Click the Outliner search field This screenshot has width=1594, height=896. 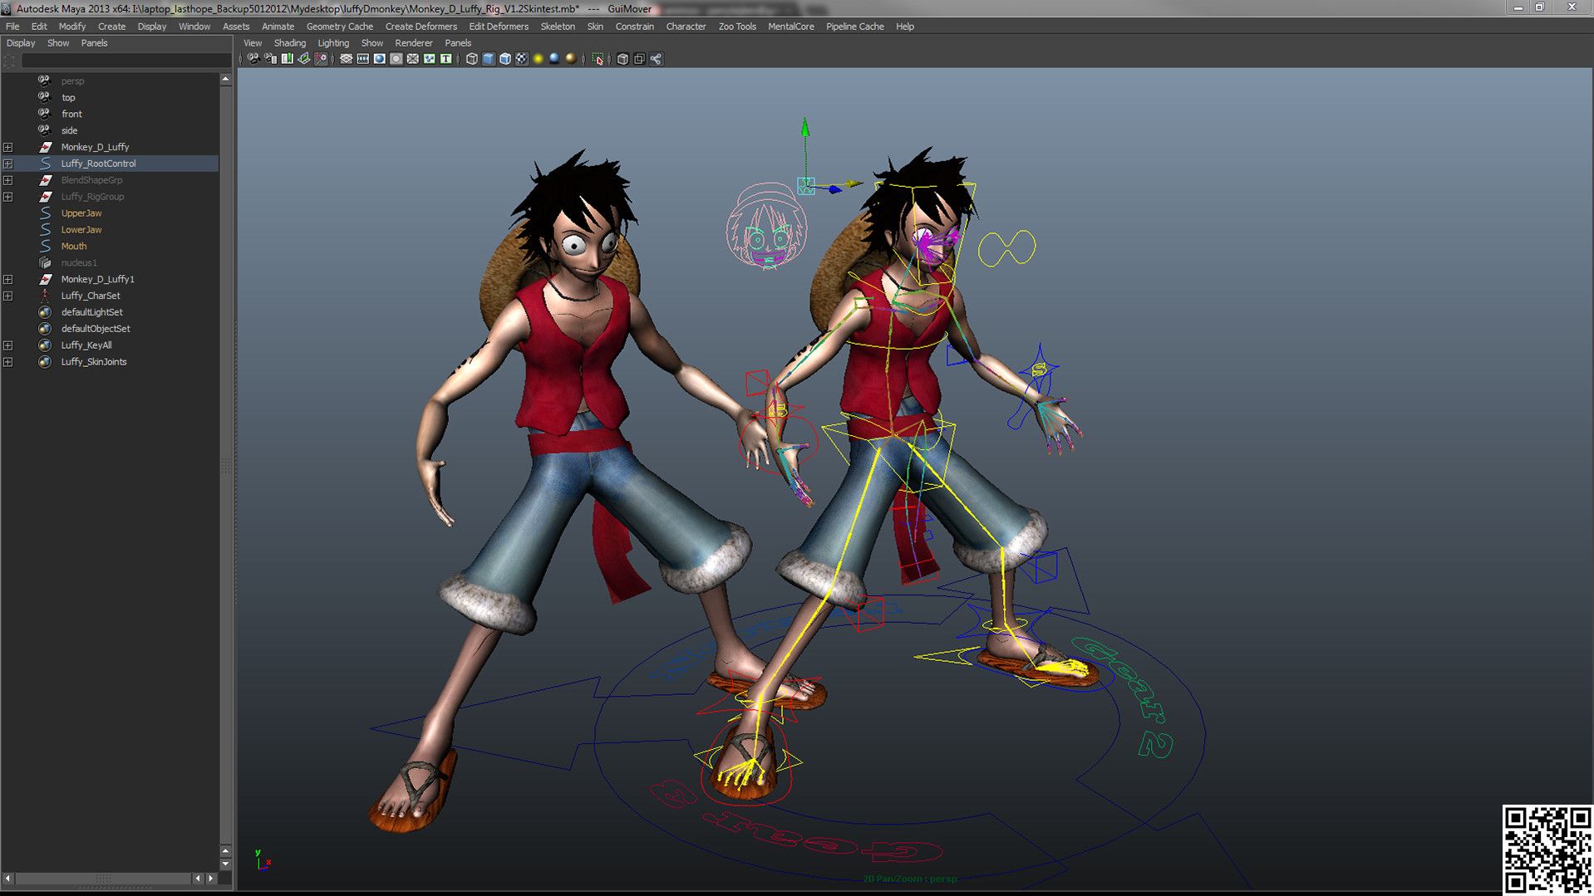pyautogui.click(x=125, y=61)
